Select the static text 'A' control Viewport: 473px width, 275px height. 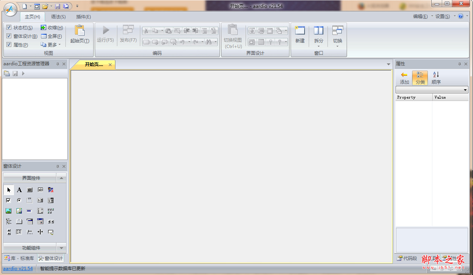tap(19, 190)
